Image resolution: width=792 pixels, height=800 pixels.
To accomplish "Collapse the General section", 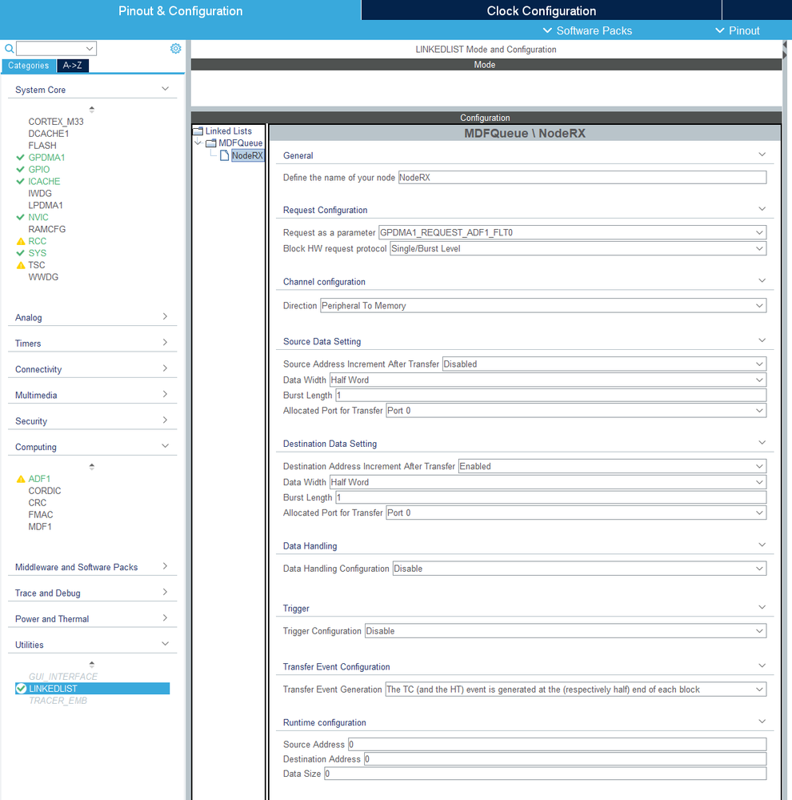I will pyautogui.click(x=762, y=155).
